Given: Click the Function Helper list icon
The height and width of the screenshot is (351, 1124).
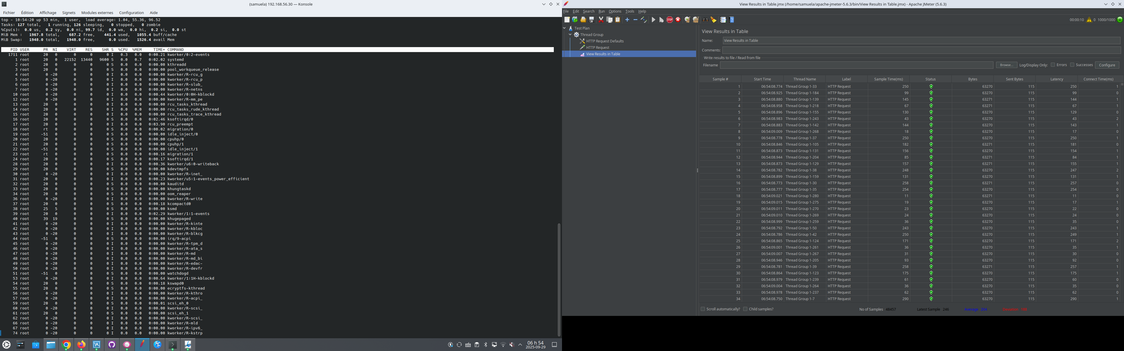Looking at the screenshot, I should pos(723,20).
